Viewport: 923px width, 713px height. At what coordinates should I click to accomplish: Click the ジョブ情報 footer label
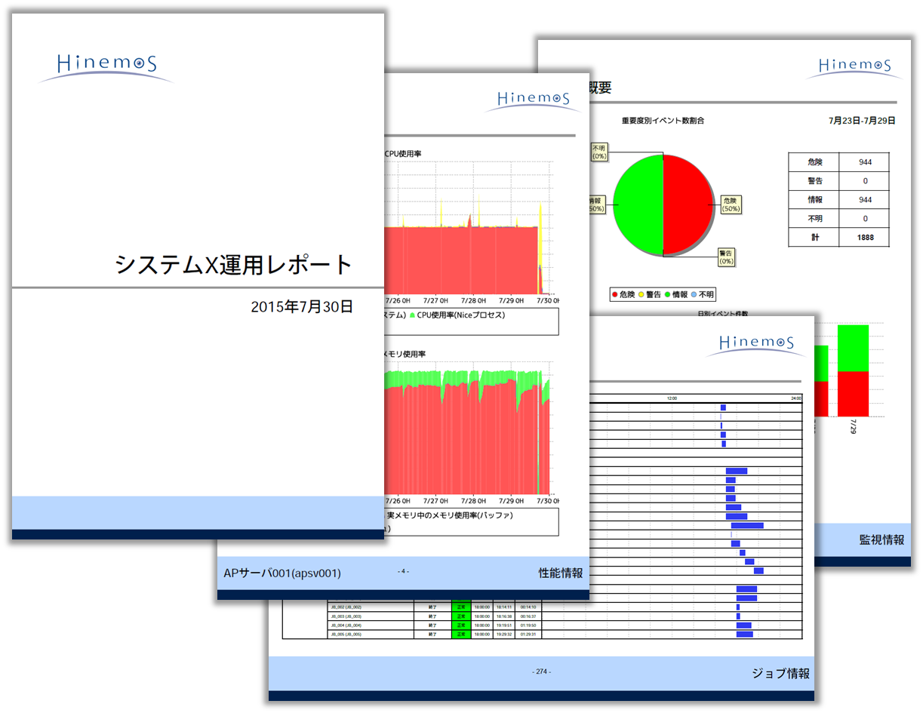click(781, 673)
